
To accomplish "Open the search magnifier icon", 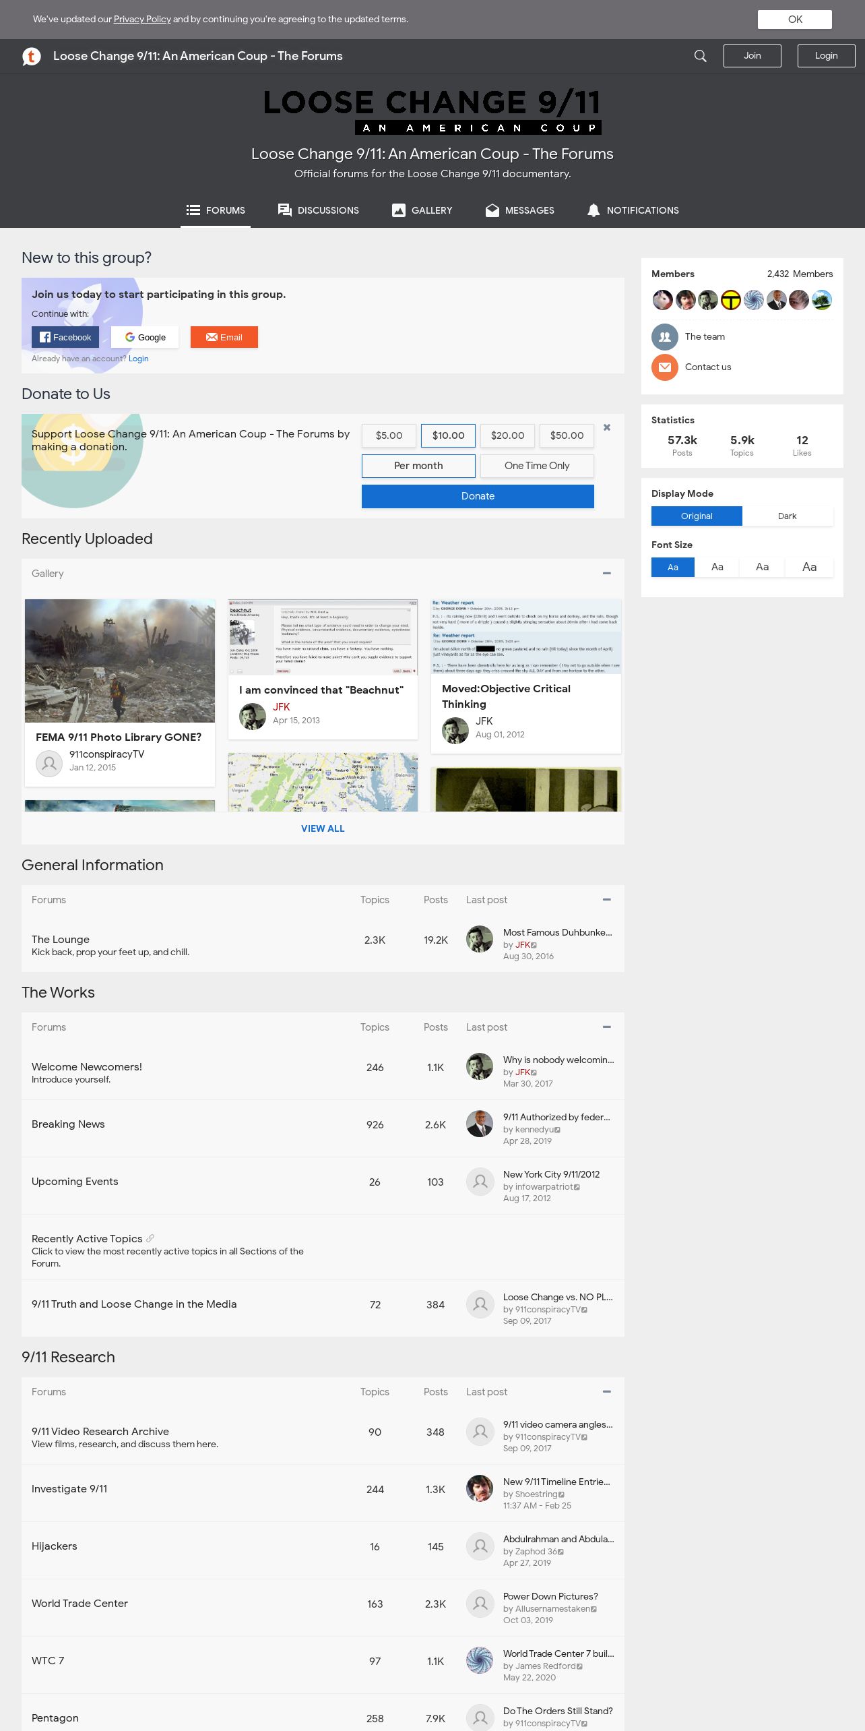I will click(701, 56).
